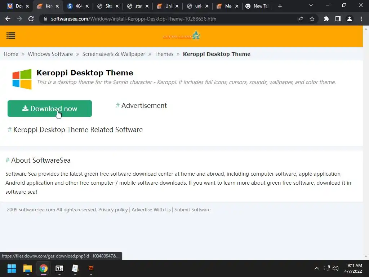Close the active 'Ker' tab

coord(57,6)
